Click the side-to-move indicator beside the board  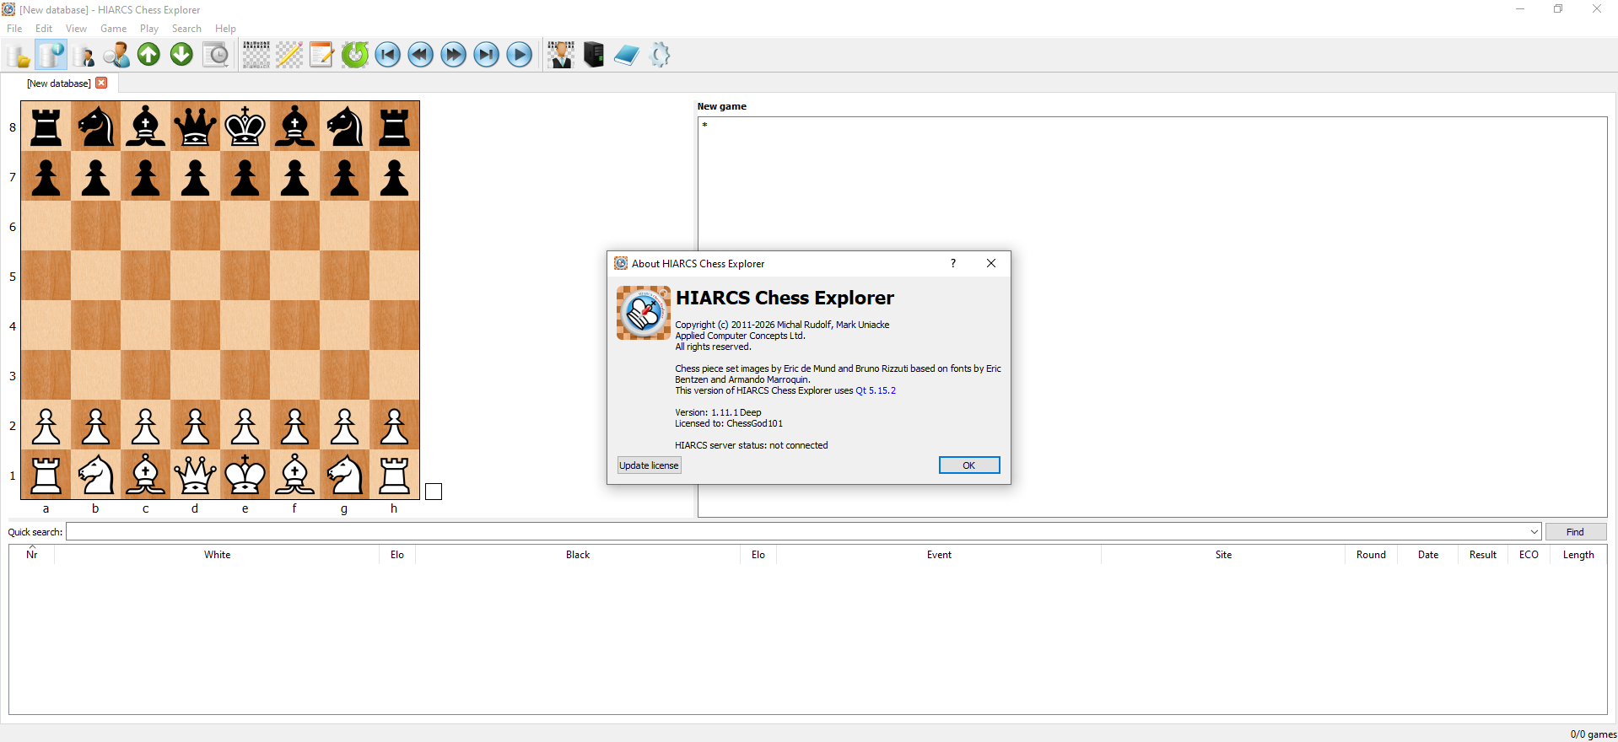[x=434, y=492]
